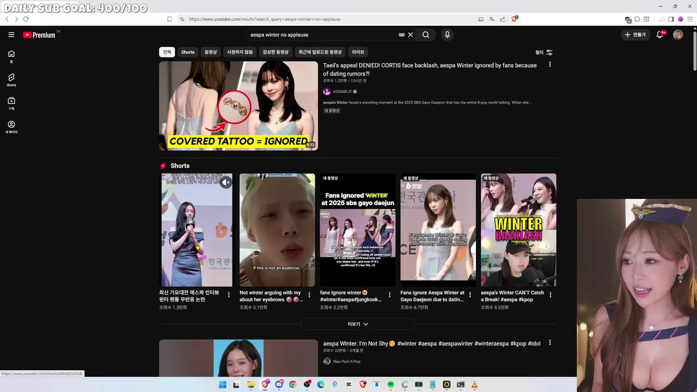Select the 전체 filter chip
This screenshot has height=392, width=697.
[x=167, y=52]
